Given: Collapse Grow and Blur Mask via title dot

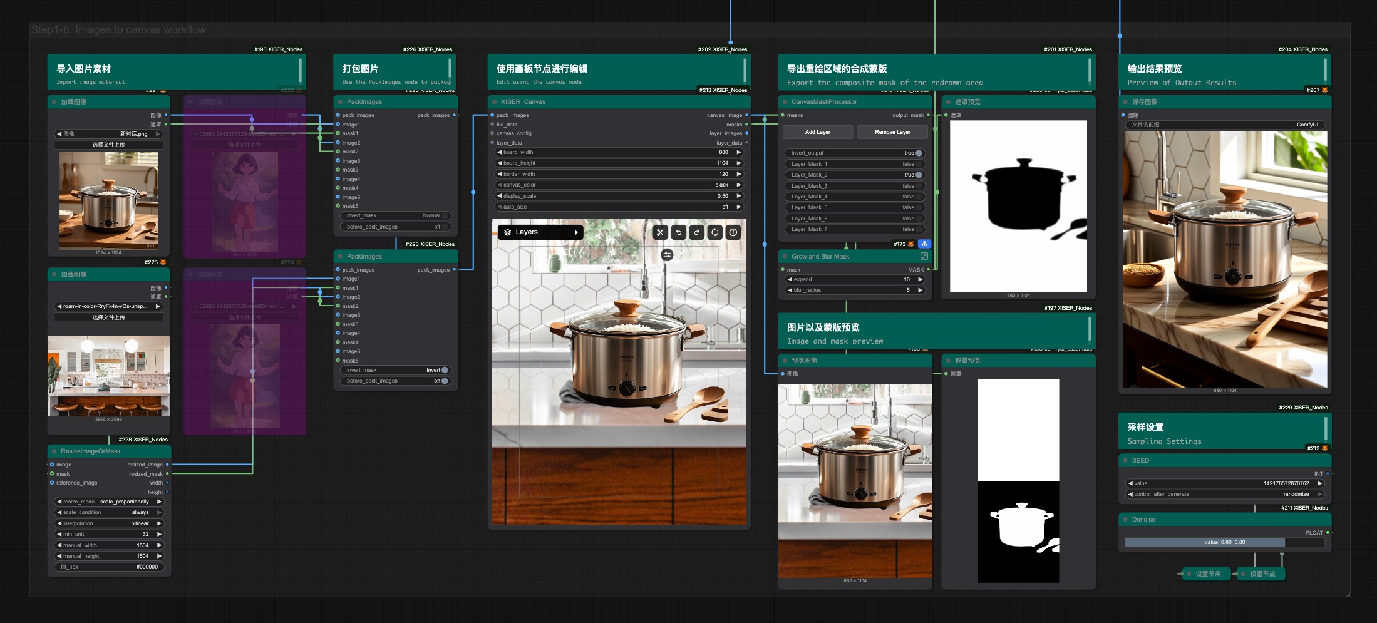Looking at the screenshot, I should tap(785, 257).
